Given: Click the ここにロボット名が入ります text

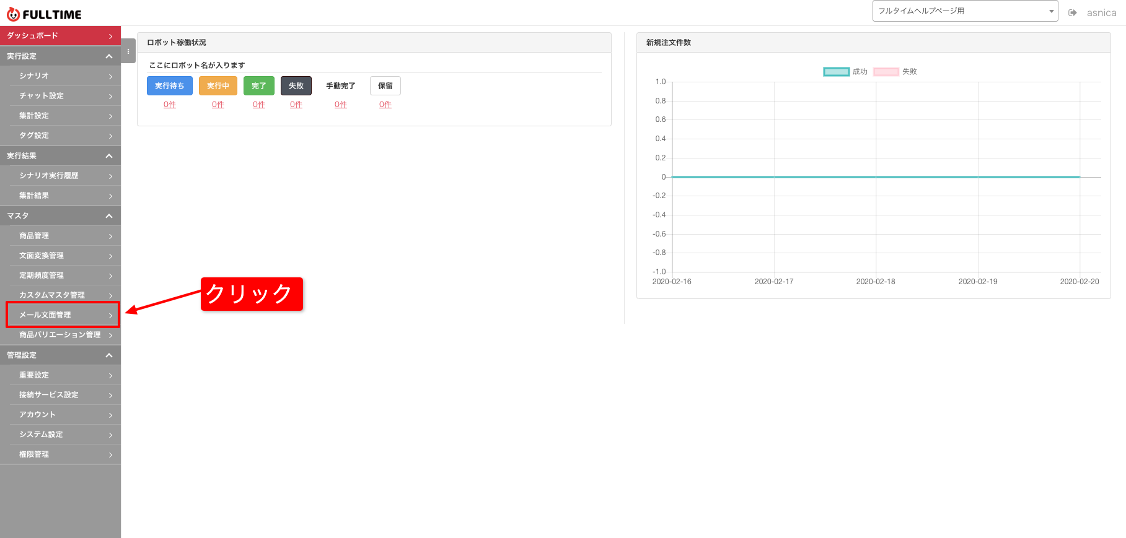Looking at the screenshot, I should point(197,65).
